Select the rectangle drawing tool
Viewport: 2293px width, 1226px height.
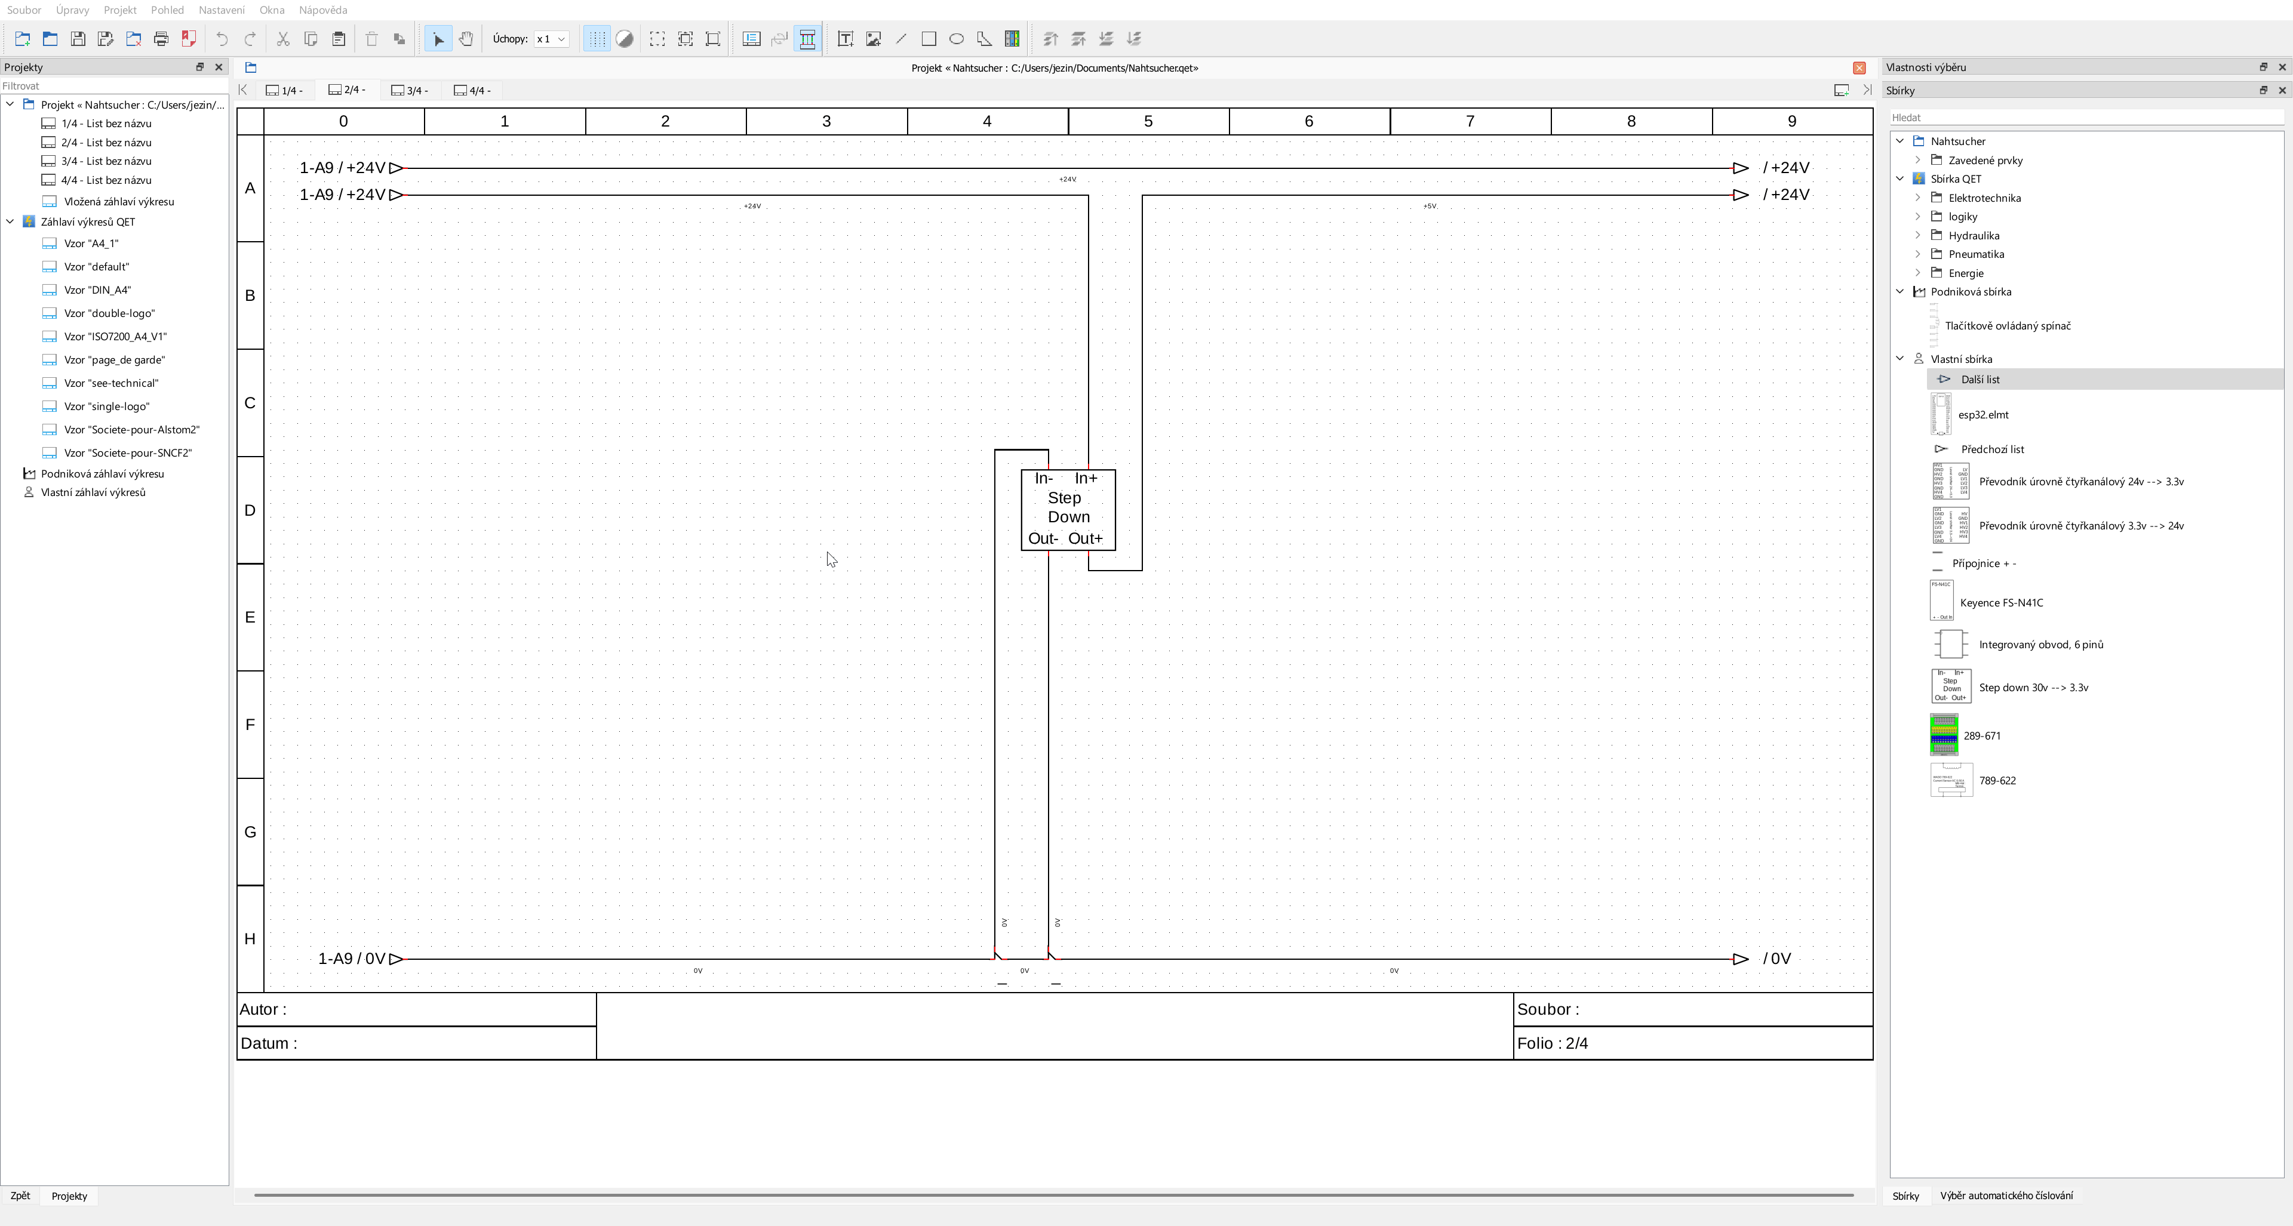coord(929,39)
